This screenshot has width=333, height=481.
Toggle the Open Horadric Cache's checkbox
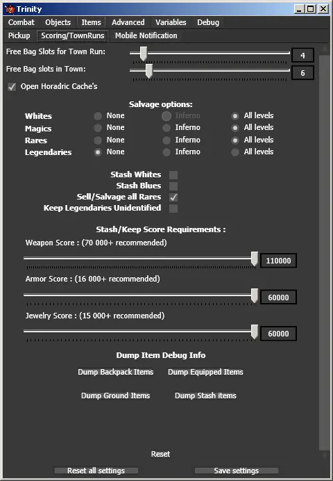12,87
